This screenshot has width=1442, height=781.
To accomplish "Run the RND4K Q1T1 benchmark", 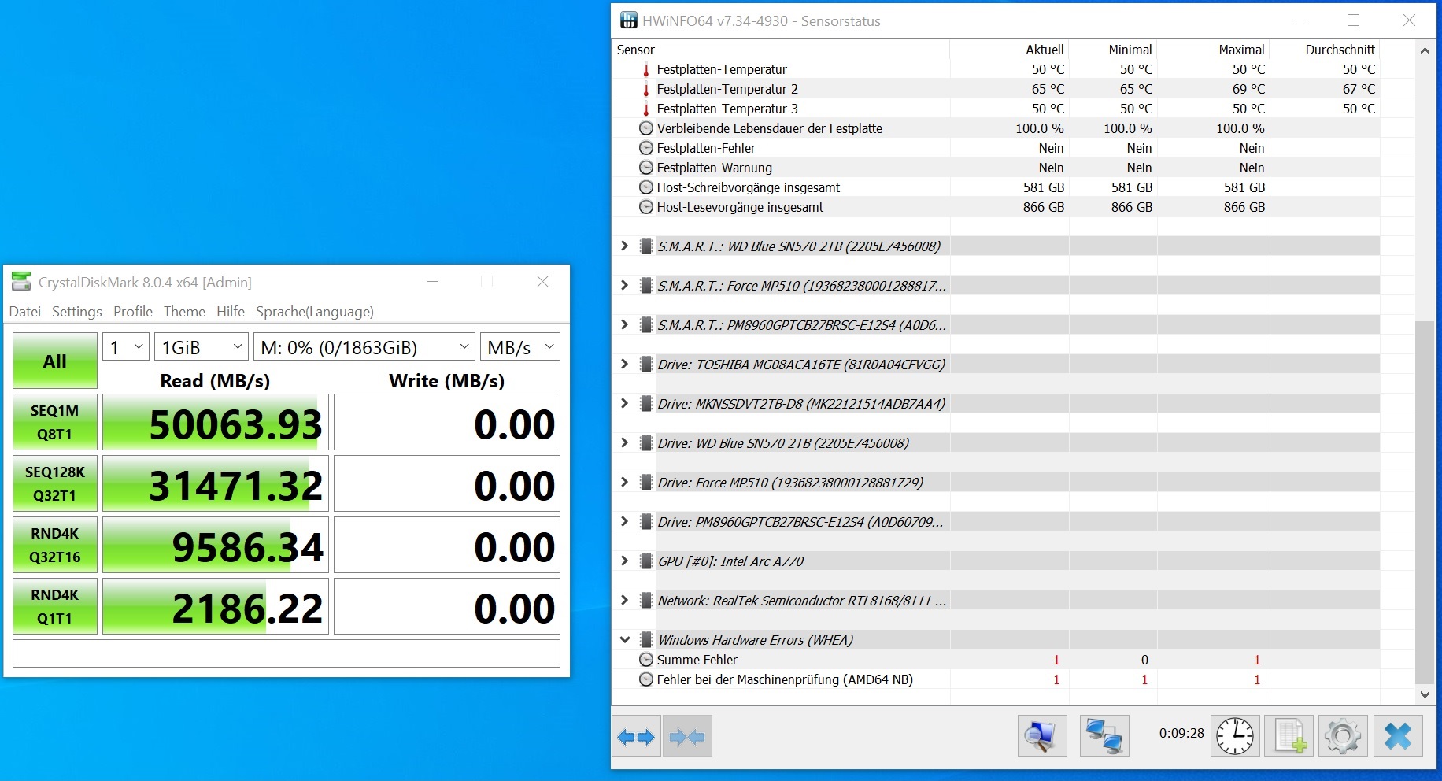I will 55,606.
